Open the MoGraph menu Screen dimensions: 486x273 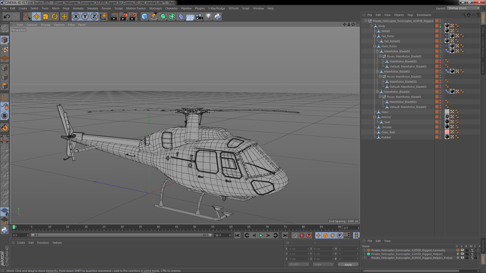[155, 8]
